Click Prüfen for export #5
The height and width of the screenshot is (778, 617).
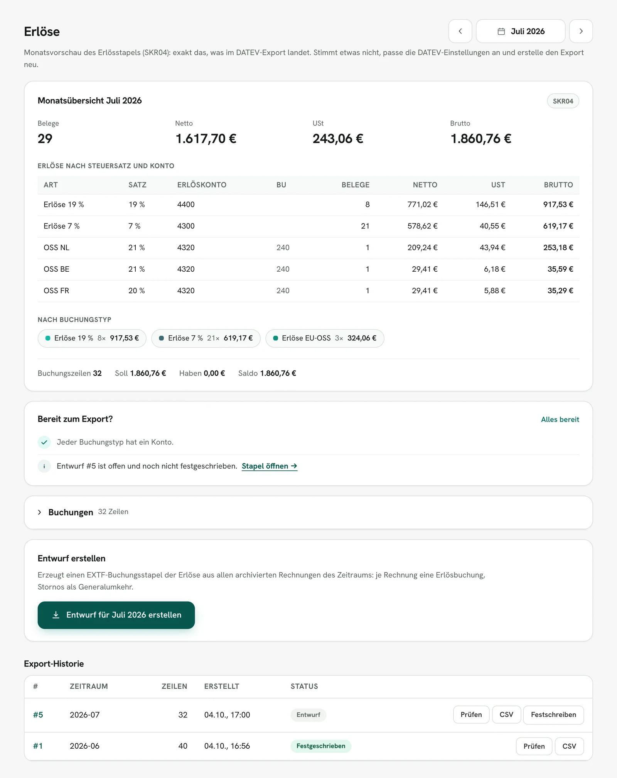471,715
